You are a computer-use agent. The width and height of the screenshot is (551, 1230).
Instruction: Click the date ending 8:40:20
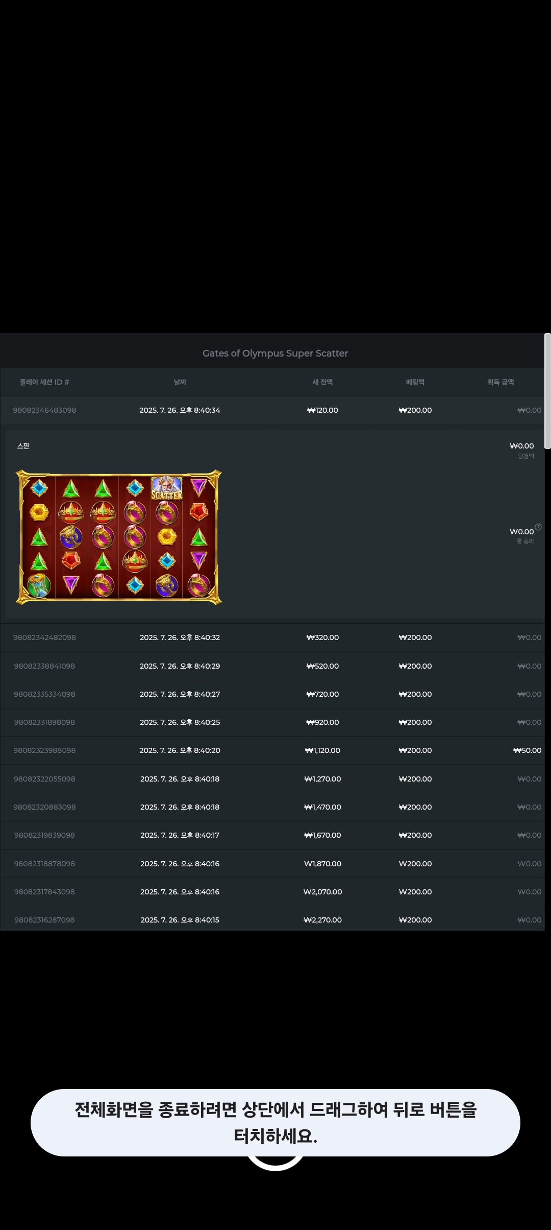click(x=180, y=750)
